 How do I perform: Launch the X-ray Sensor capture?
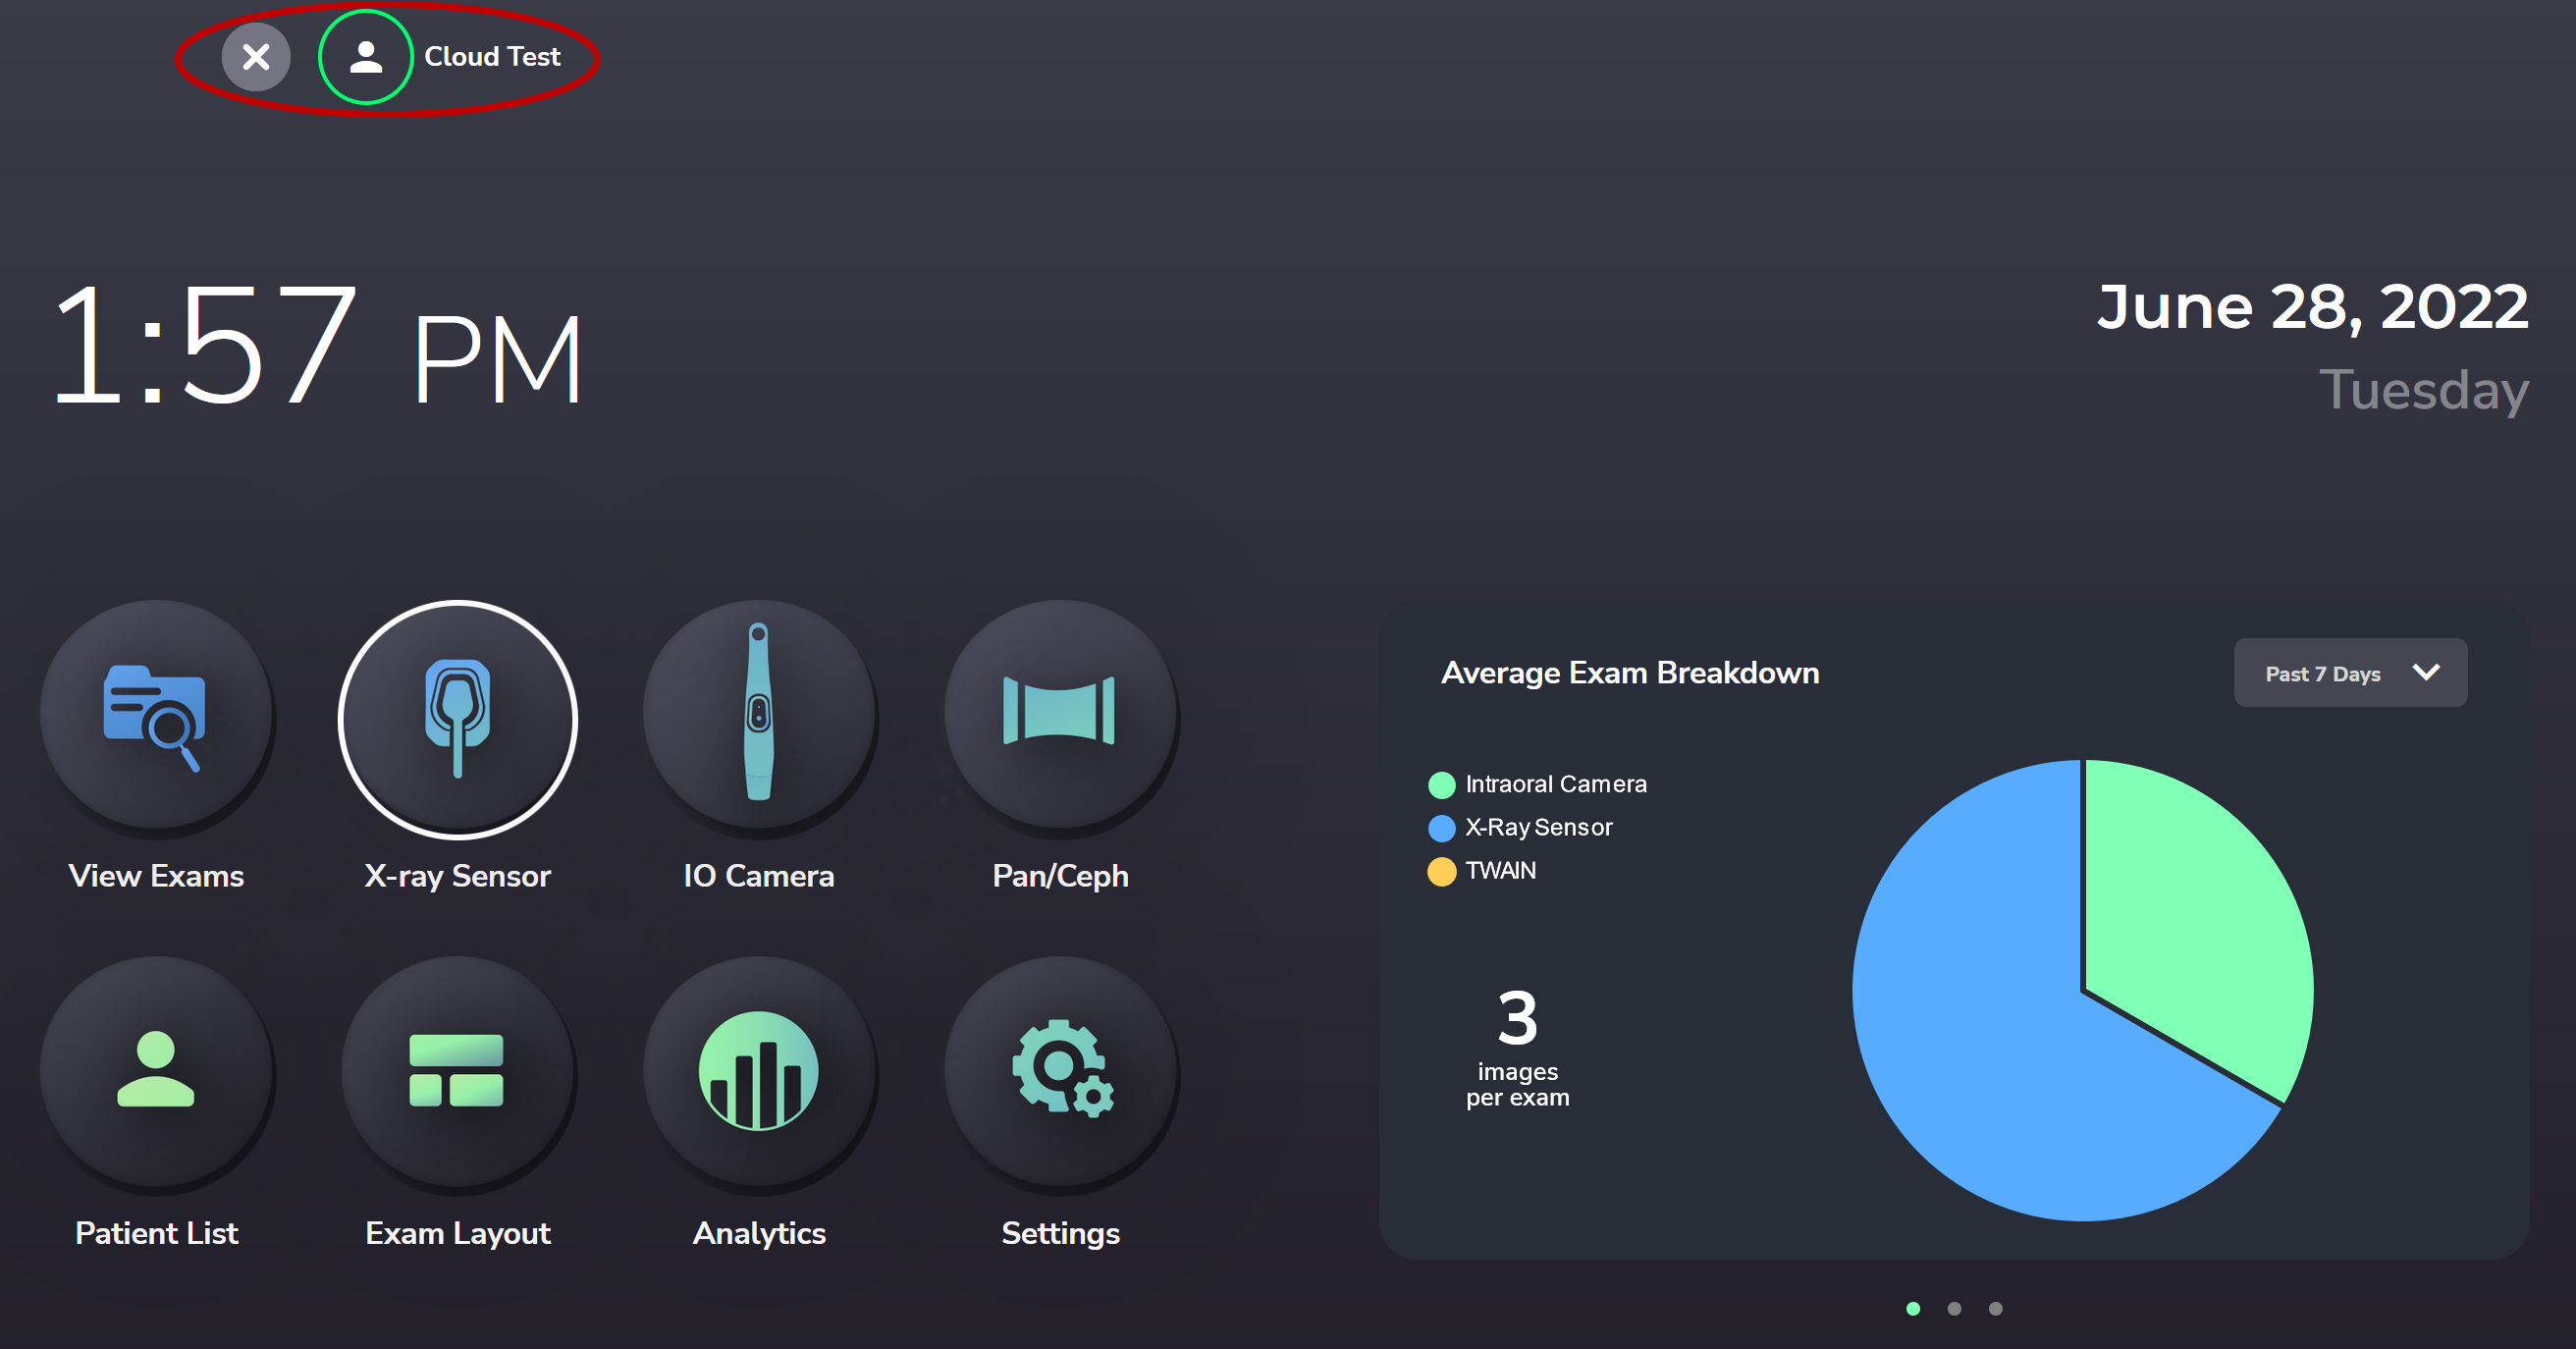(457, 718)
